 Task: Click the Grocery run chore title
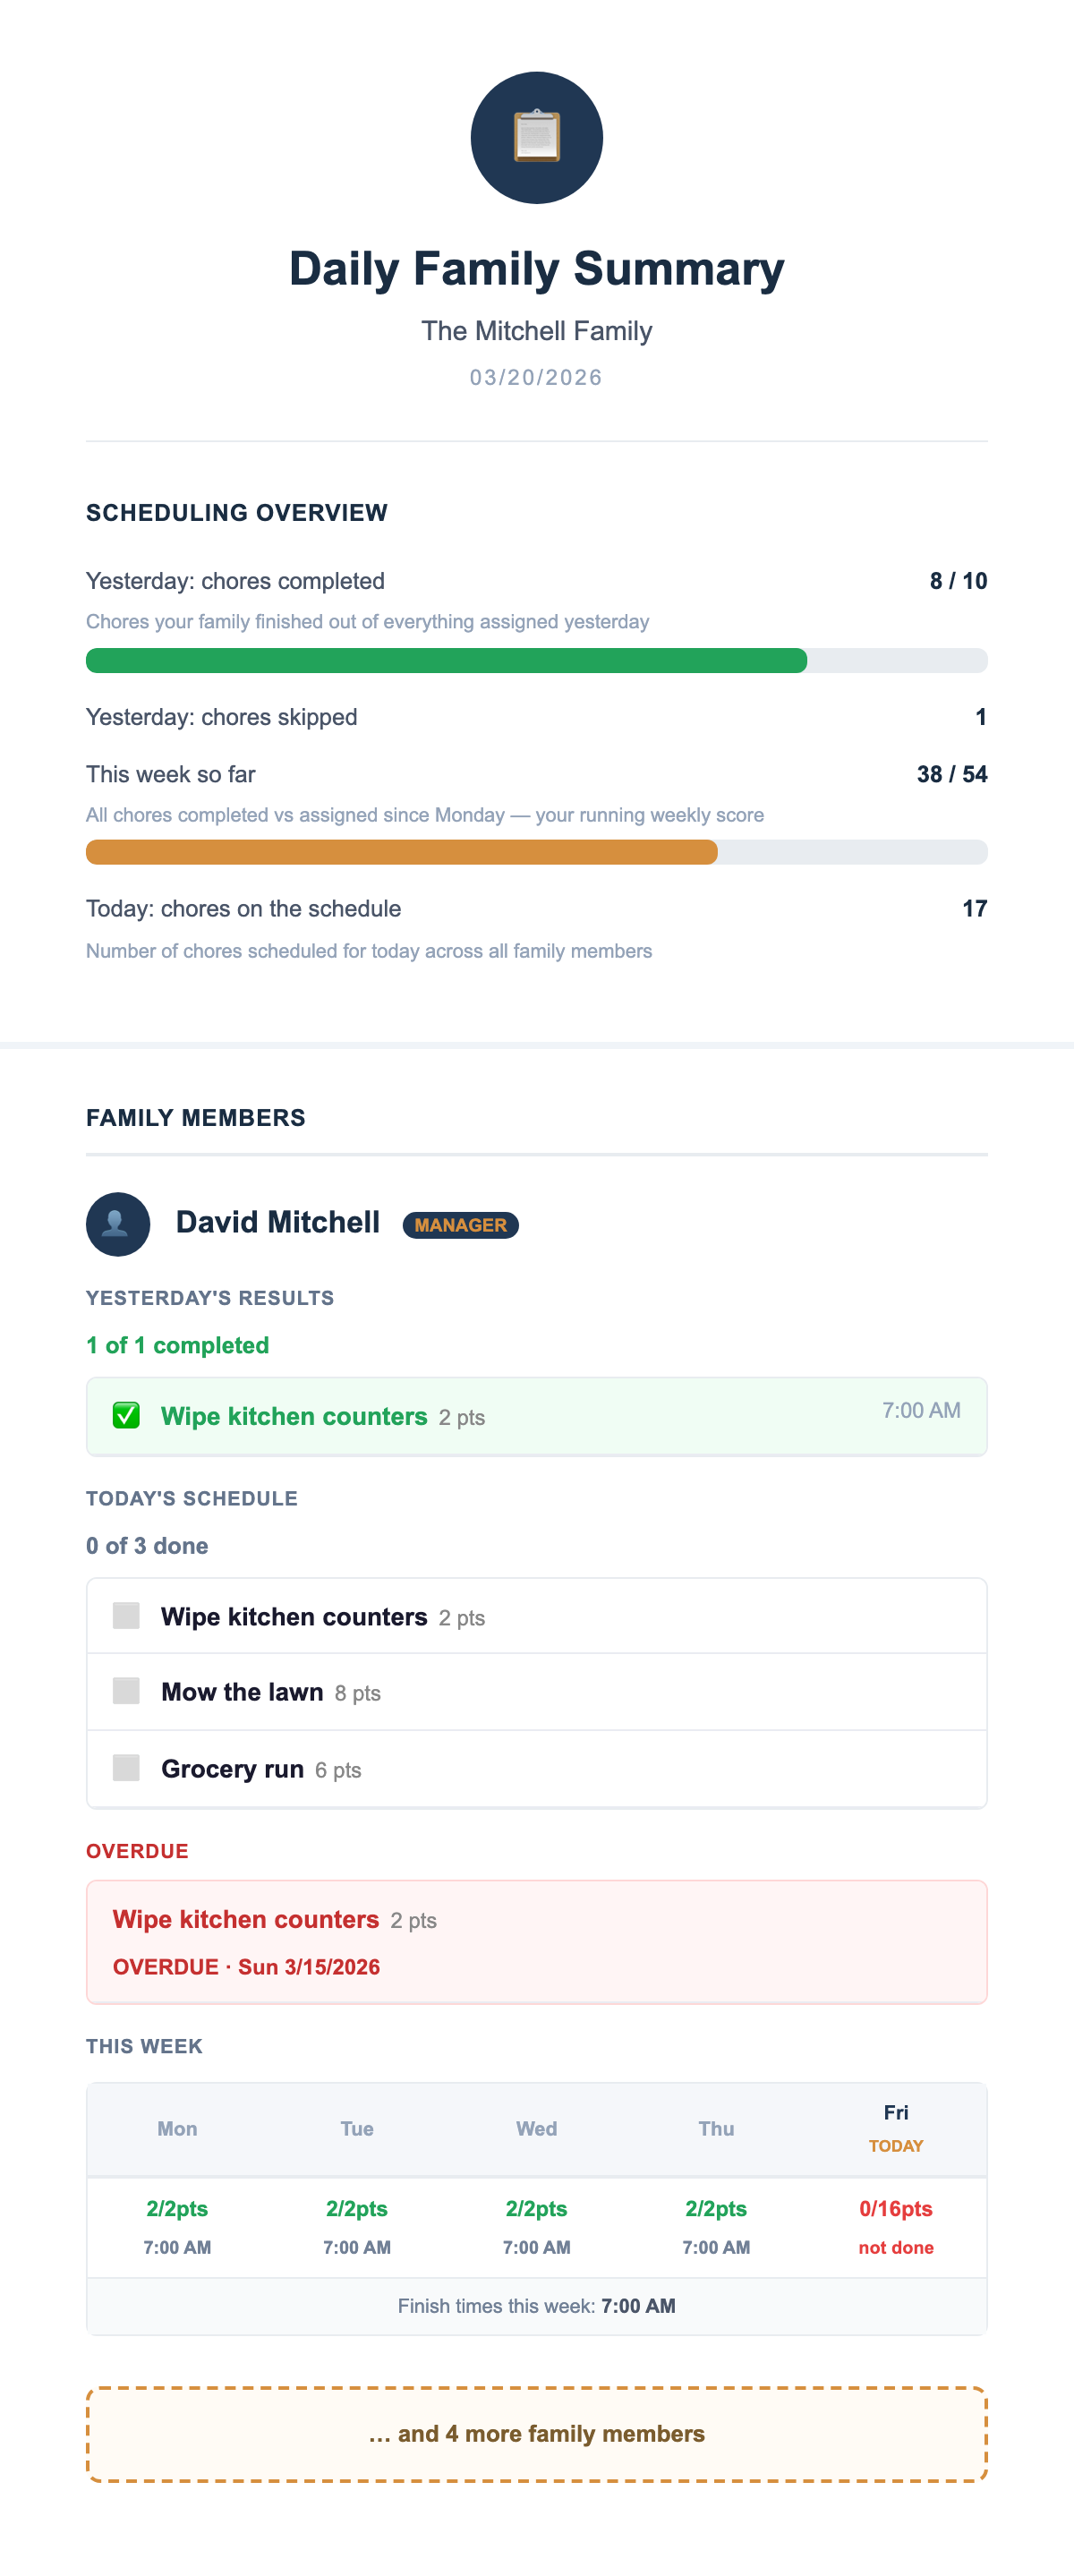(232, 1769)
